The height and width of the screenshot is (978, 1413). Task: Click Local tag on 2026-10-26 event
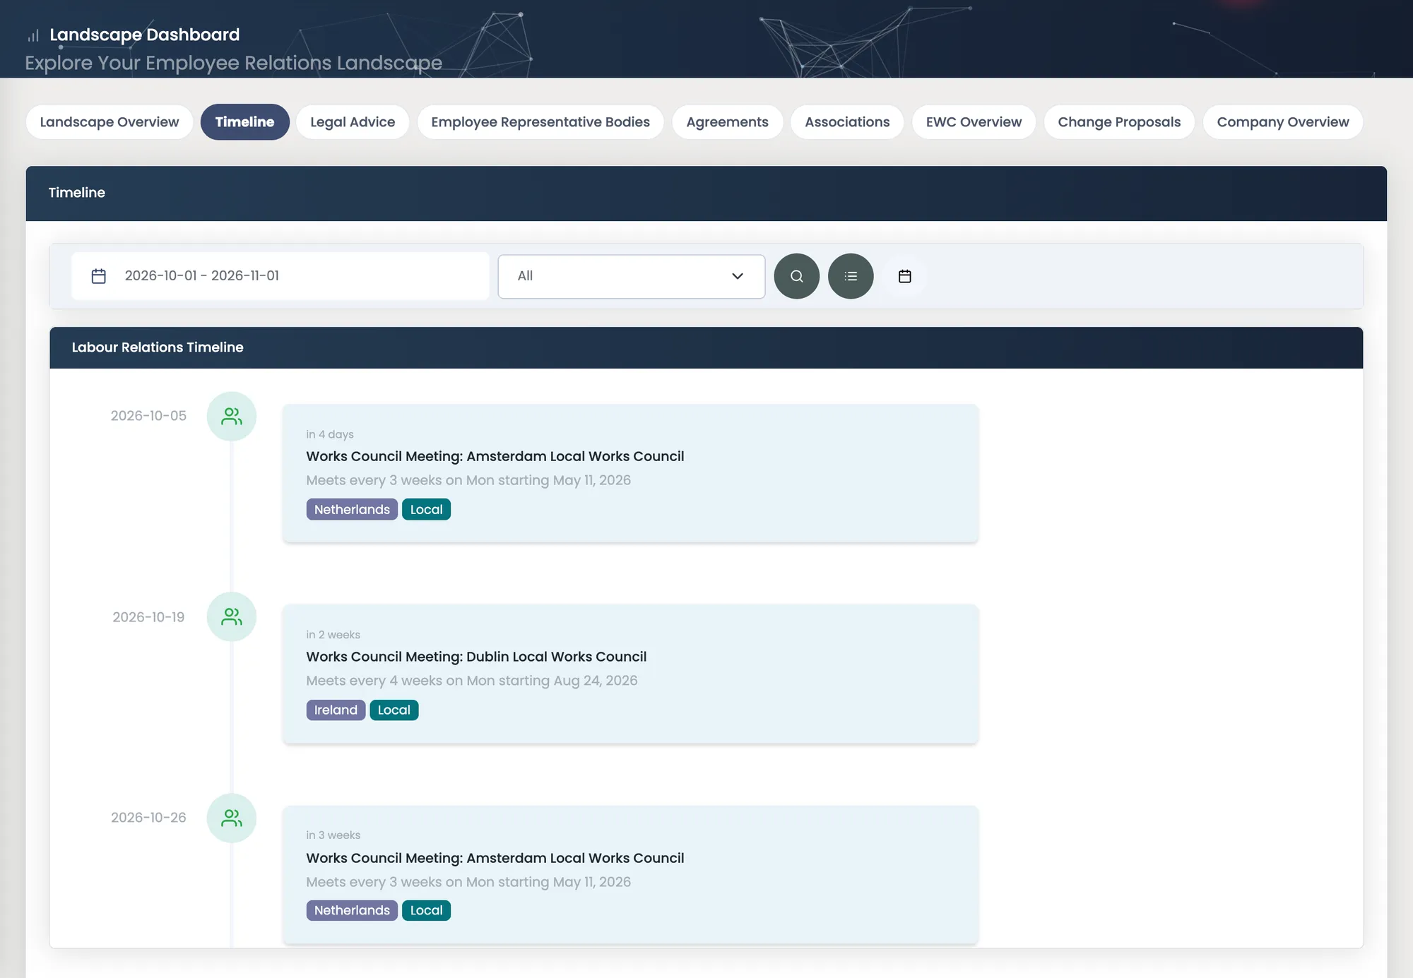pyautogui.click(x=426, y=910)
